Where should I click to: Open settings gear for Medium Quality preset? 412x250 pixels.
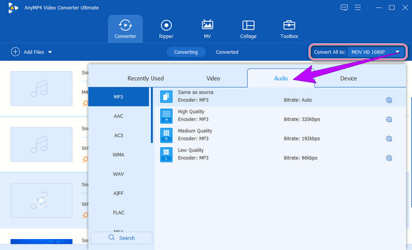click(x=389, y=138)
